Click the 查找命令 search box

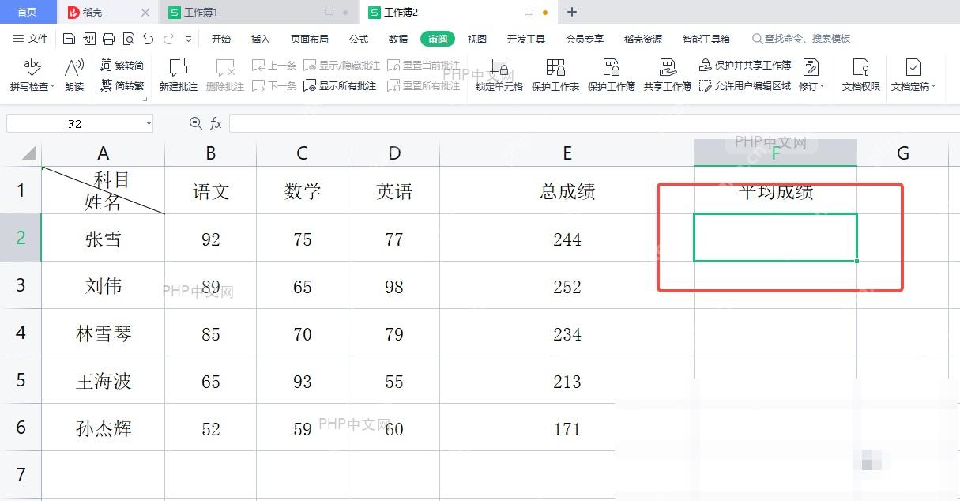pos(801,39)
